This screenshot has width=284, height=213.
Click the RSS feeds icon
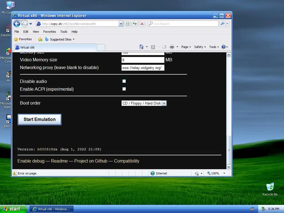coord(153,47)
